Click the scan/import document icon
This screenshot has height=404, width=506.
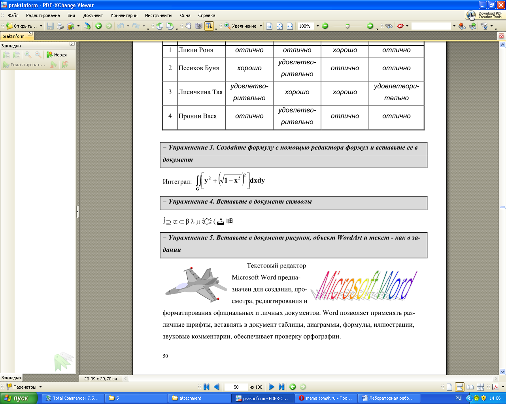tap(87, 26)
